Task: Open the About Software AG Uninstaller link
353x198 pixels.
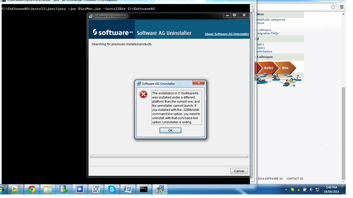Action: coord(227,34)
